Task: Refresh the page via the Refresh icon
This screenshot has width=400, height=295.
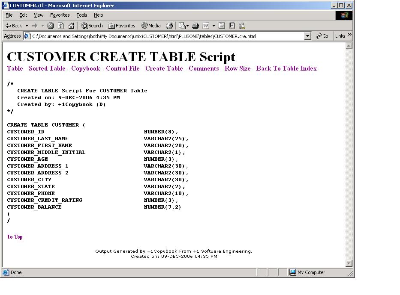Action: coord(61,26)
